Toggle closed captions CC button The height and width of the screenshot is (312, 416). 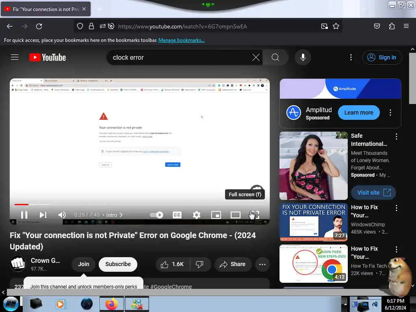coord(177,214)
